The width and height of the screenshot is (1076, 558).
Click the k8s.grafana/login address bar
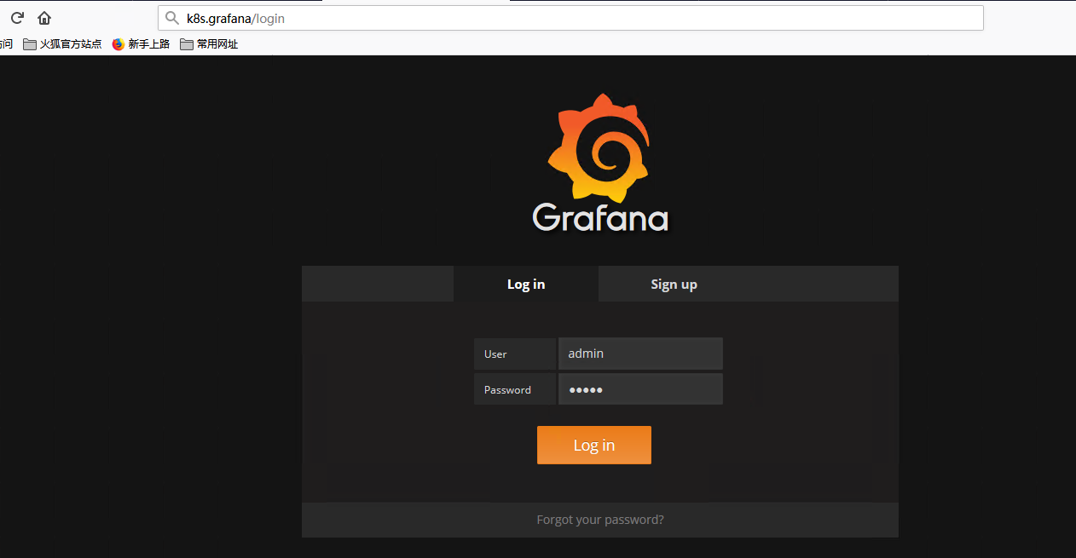click(570, 18)
